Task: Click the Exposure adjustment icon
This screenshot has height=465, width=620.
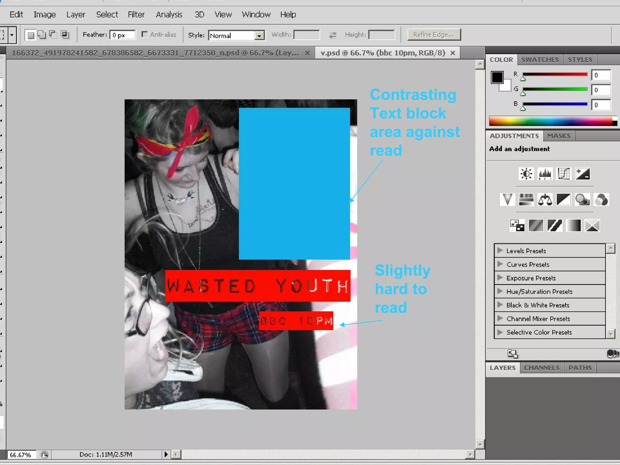Action: coord(582,174)
